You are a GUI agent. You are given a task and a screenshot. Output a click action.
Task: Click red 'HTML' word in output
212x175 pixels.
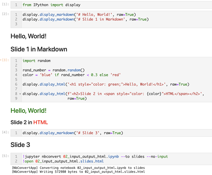[40, 122]
